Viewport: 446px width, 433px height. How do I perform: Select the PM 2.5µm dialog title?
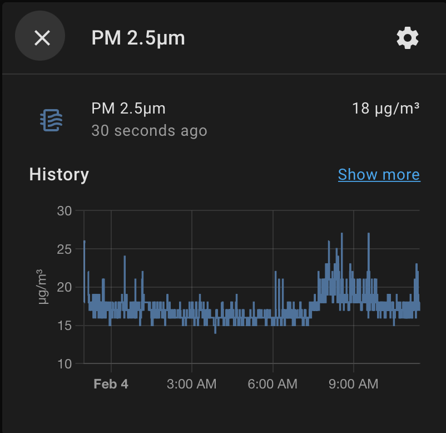tap(137, 38)
